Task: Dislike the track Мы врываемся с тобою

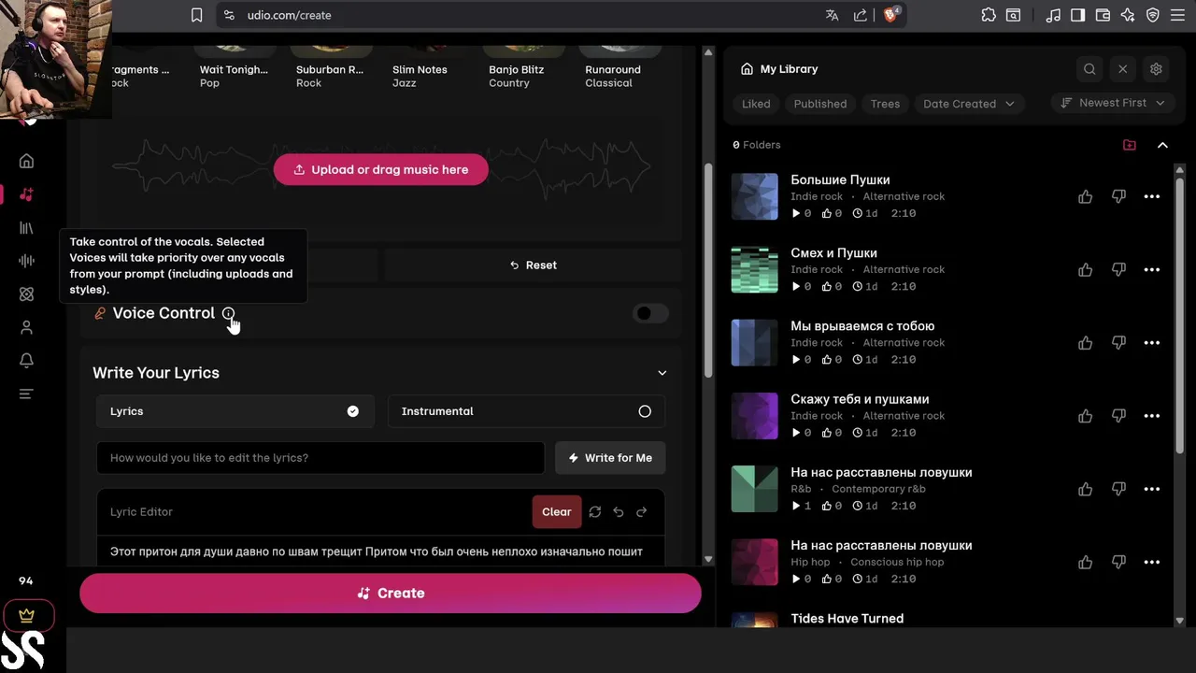Action: 1118,343
